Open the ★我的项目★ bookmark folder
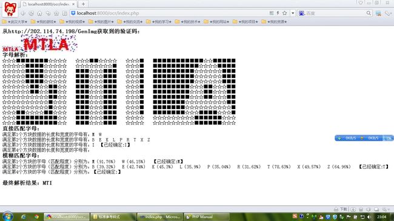 (x=245, y=22)
